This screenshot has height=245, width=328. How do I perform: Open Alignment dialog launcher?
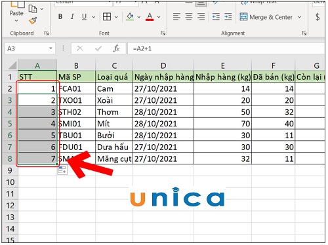(304, 33)
